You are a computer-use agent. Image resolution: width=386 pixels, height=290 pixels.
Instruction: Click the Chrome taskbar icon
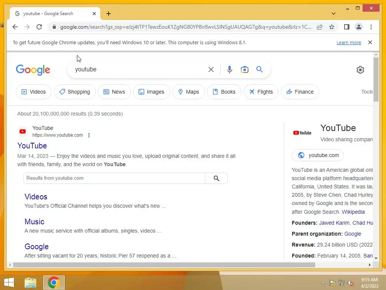[x=54, y=282]
